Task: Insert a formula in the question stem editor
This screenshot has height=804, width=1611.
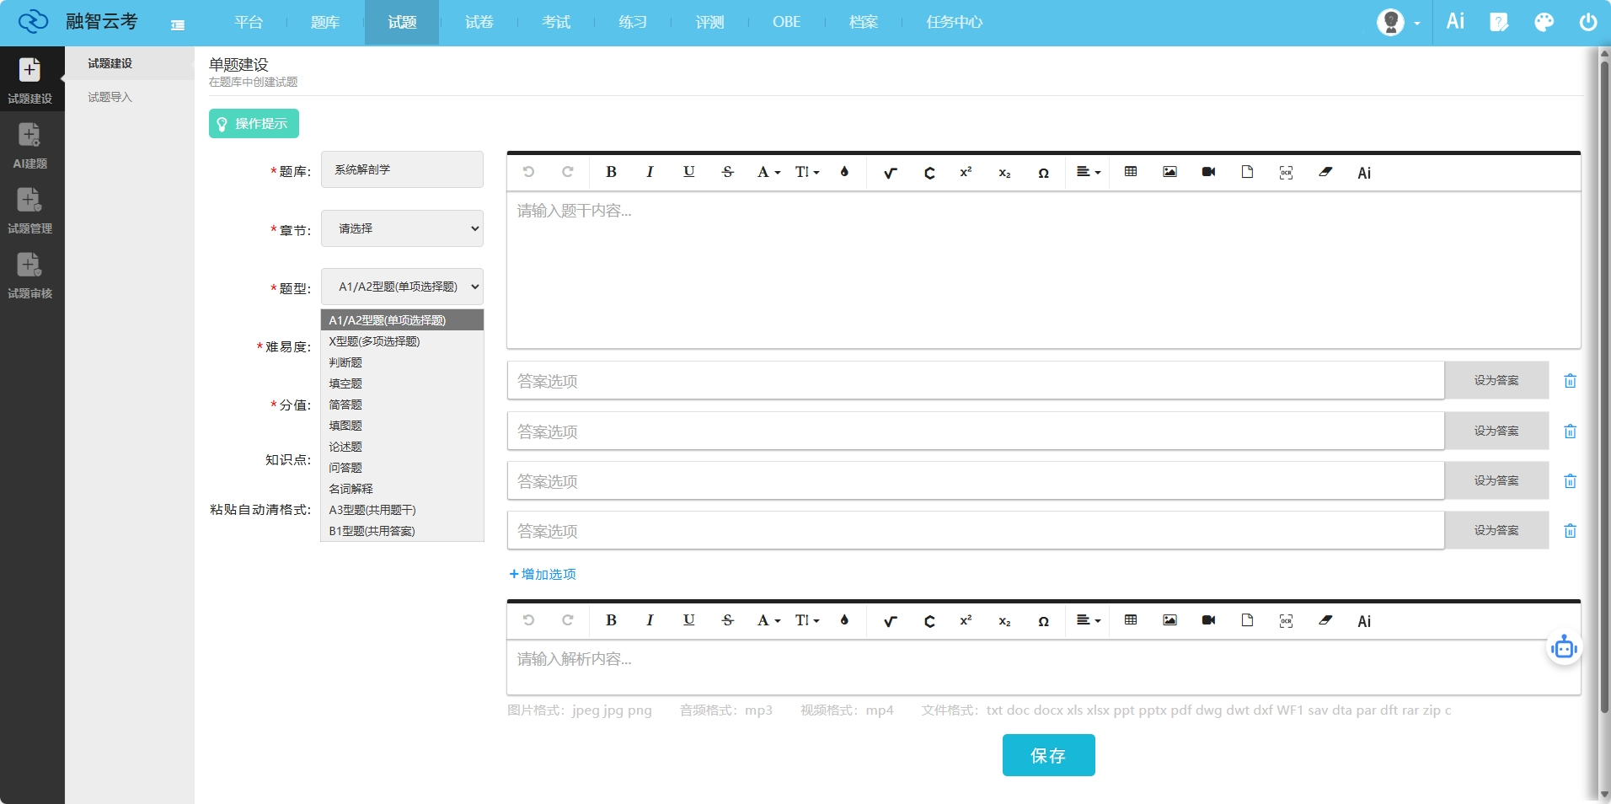Action: (x=890, y=173)
